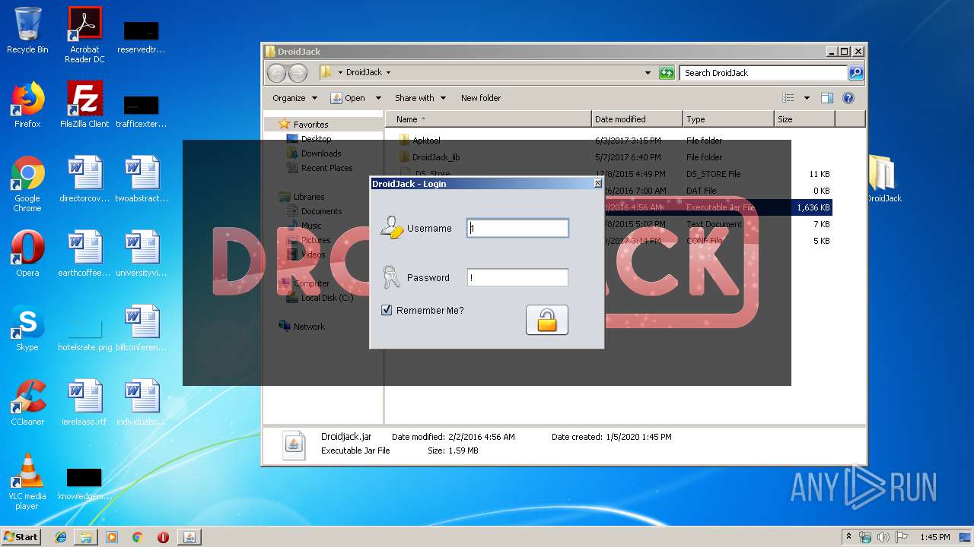Screen dimensions: 974x547
Task: Select DroidJack folder icon on desktop
Action: (883, 179)
